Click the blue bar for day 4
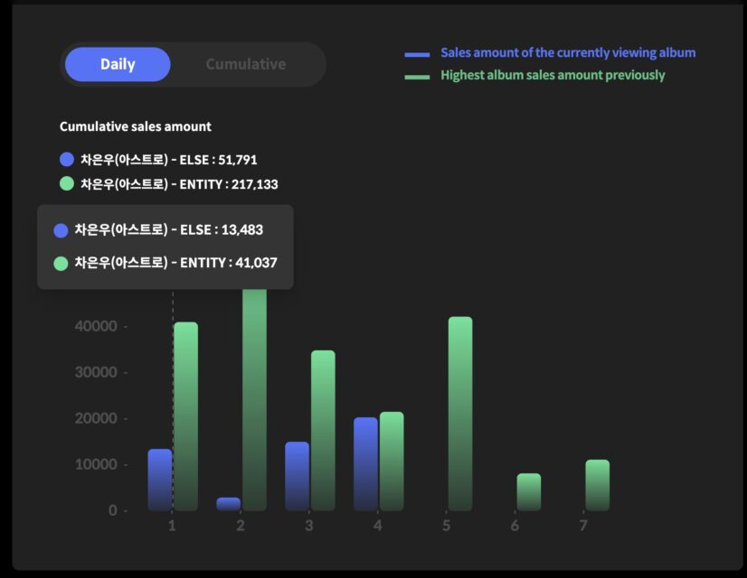The image size is (747, 578). pos(366,464)
